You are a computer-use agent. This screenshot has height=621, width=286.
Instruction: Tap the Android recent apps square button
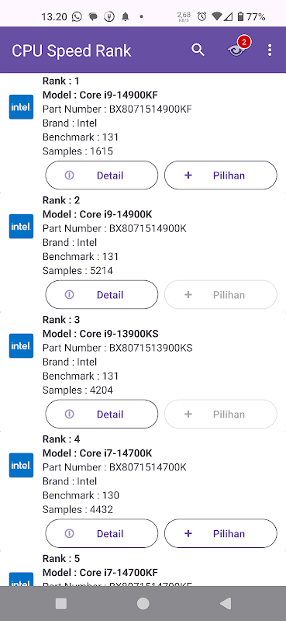coord(61,604)
